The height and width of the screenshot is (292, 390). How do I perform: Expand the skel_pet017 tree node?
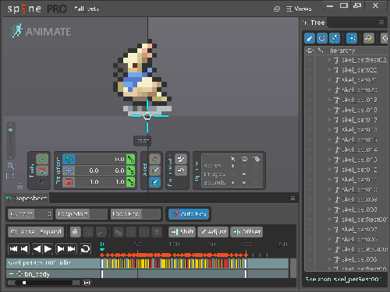[330, 120]
